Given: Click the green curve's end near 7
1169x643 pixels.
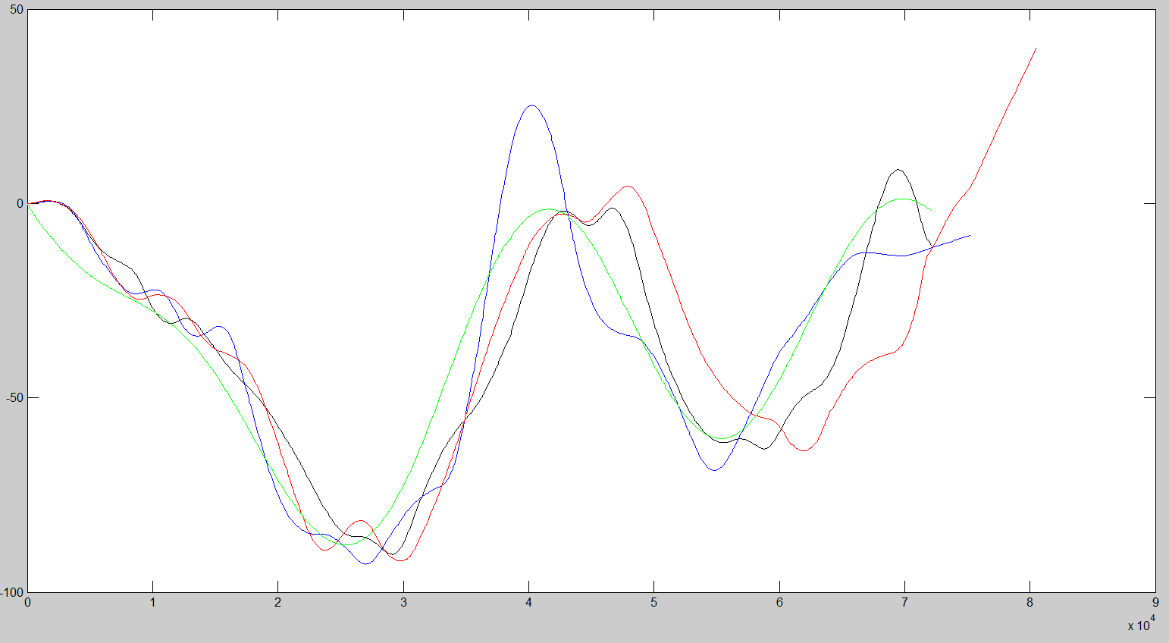Looking at the screenshot, I should [x=930, y=209].
